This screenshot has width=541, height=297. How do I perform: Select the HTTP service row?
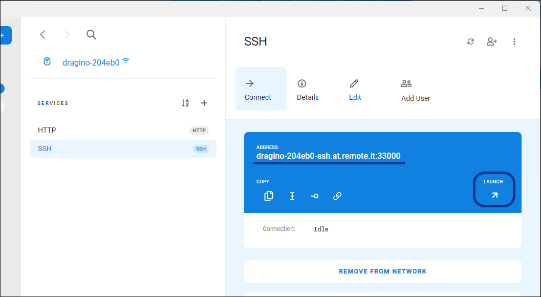tap(123, 130)
